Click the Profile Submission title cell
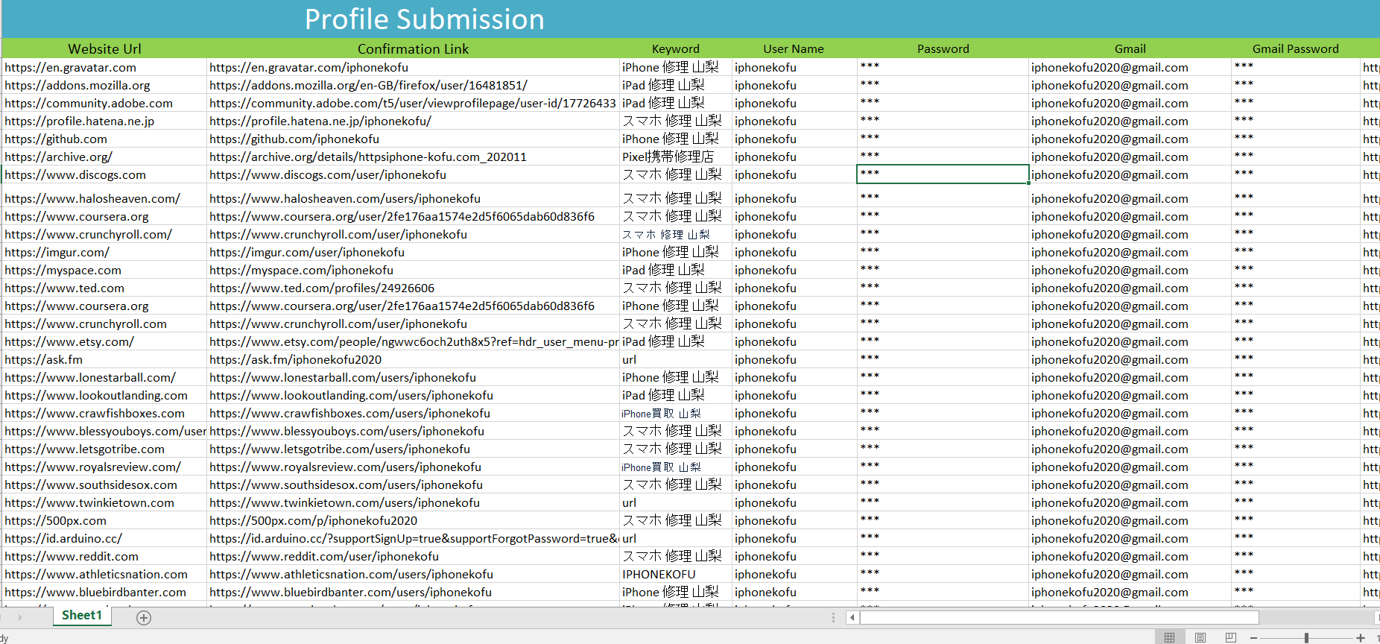The width and height of the screenshot is (1380, 644). (x=424, y=19)
